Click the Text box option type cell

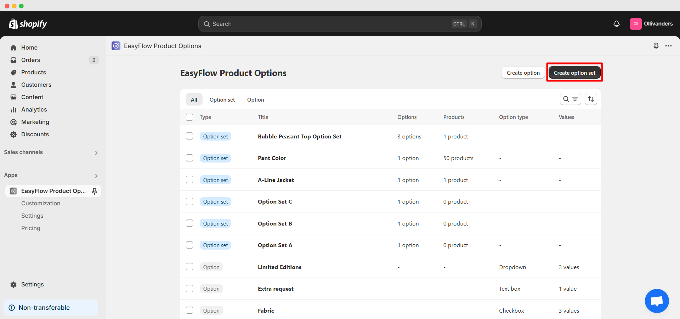click(x=510, y=289)
